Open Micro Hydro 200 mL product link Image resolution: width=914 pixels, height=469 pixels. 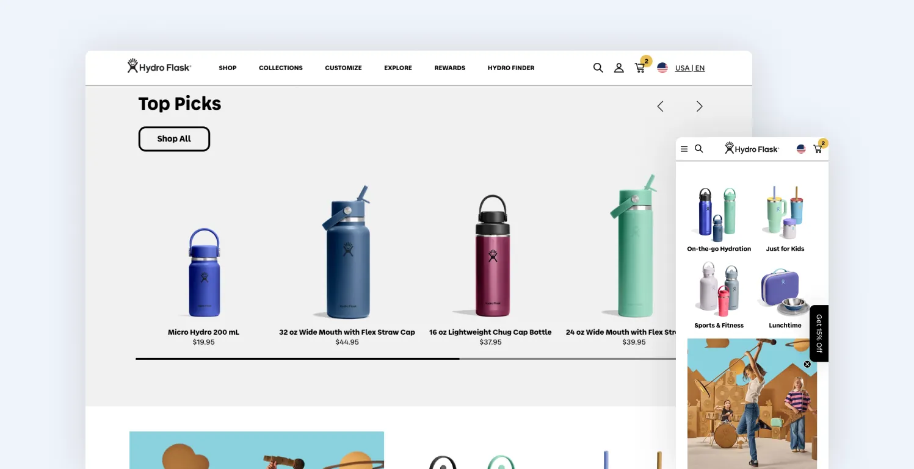click(x=203, y=332)
